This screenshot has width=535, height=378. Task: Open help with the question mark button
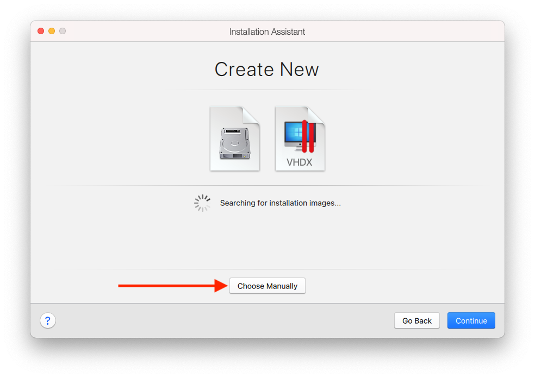tap(48, 320)
